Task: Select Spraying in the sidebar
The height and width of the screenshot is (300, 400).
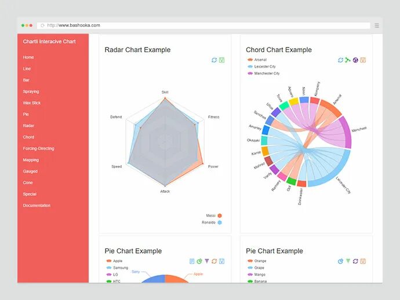Action: tap(31, 92)
